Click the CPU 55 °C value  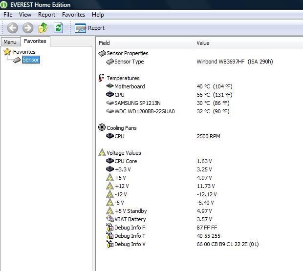pyautogui.click(x=215, y=95)
